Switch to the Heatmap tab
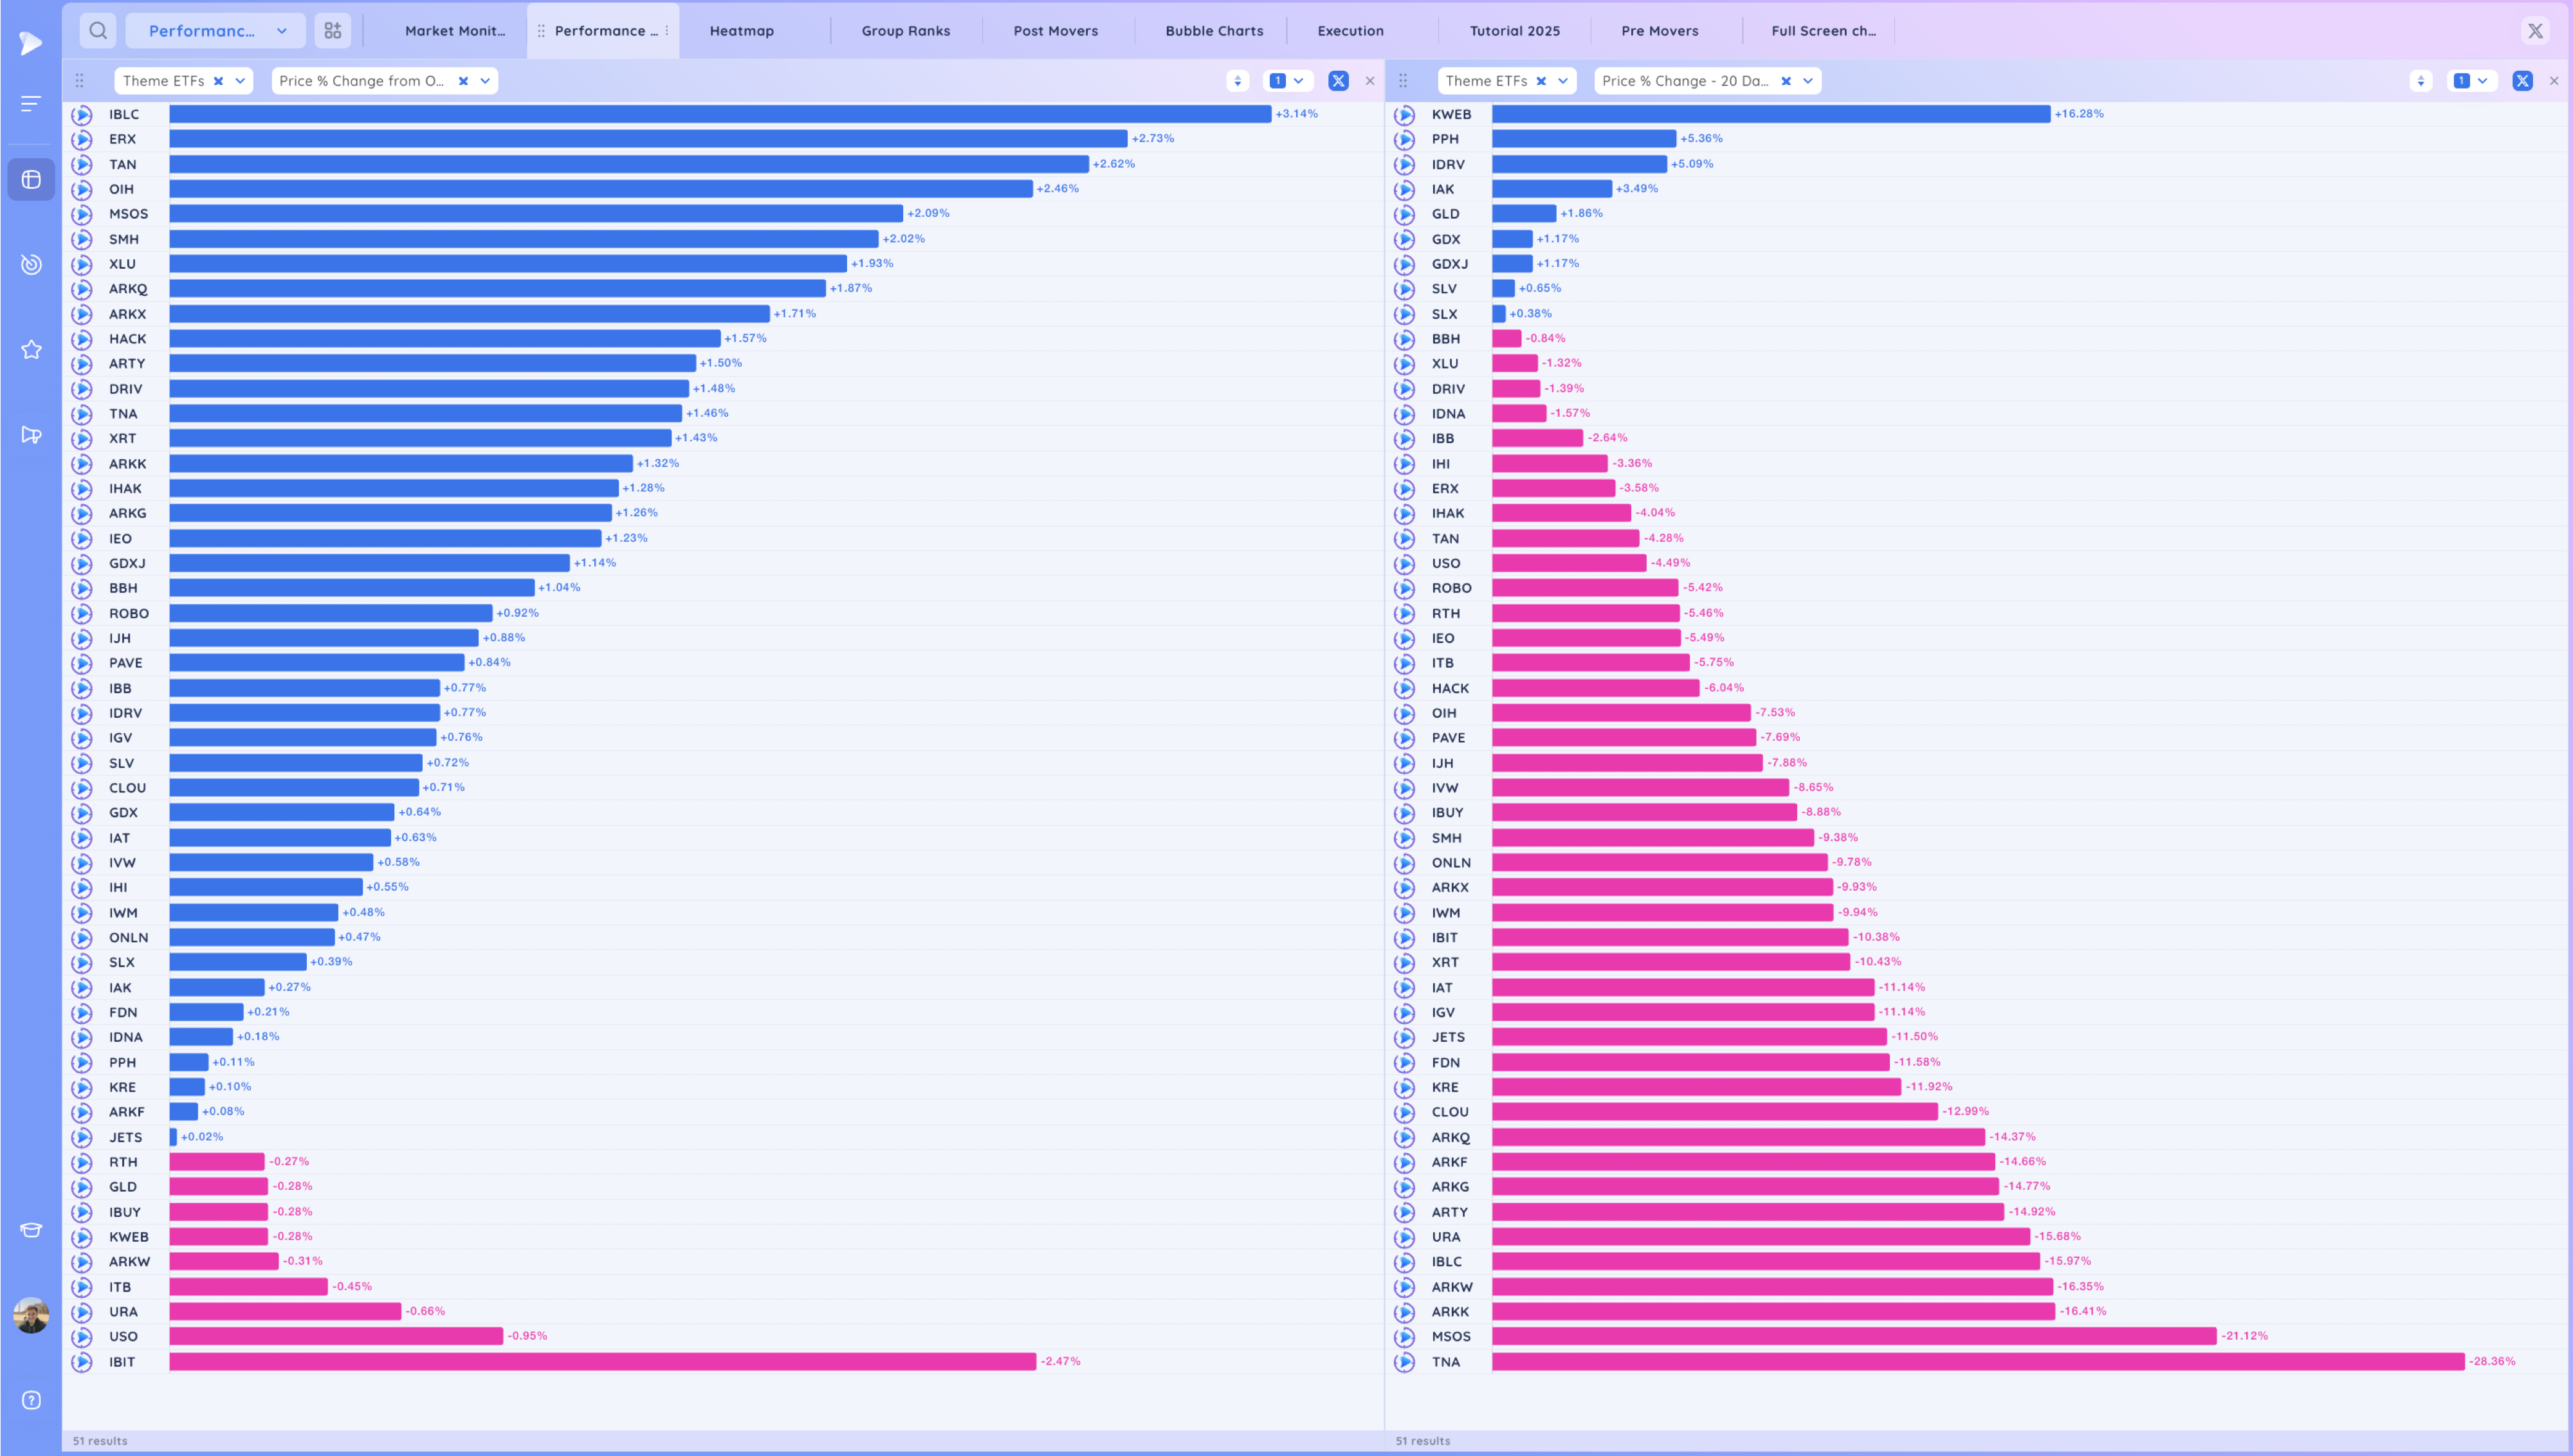The image size is (2573, 1456). [742, 31]
